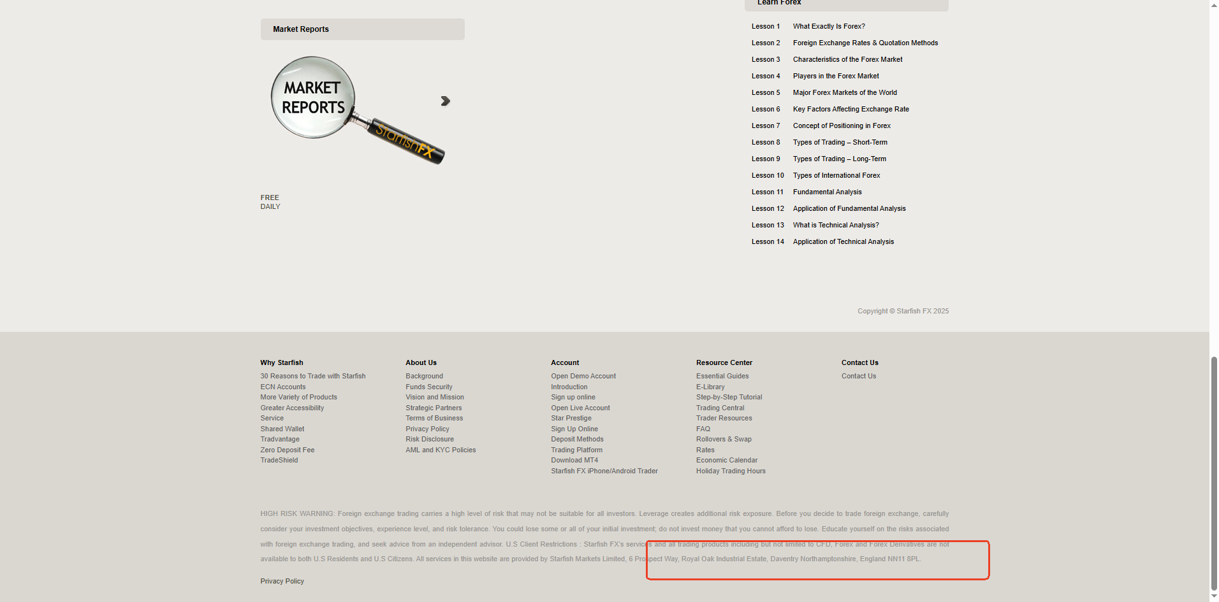The image size is (1219, 602).
Task: Open Lesson 14 Application of Technical Analysis
Action: click(843, 242)
